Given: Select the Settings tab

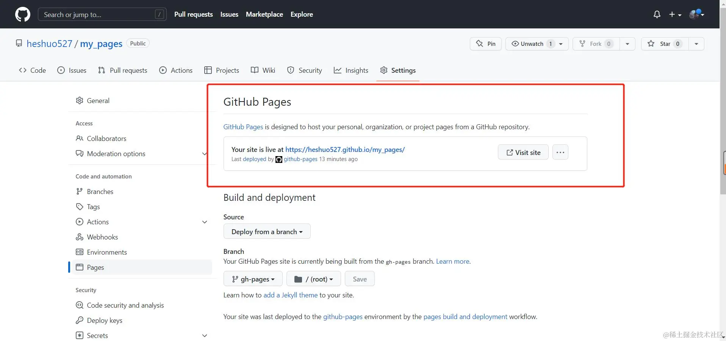Looking at the screenshot, I should click(x=398, y=70).
